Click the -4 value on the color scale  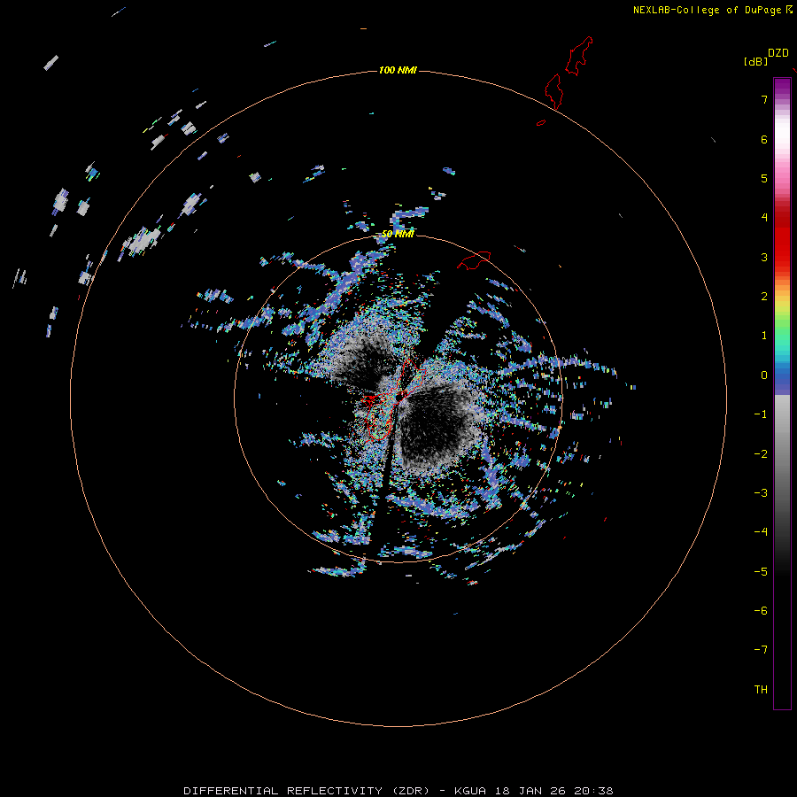[x=761, y=532]
